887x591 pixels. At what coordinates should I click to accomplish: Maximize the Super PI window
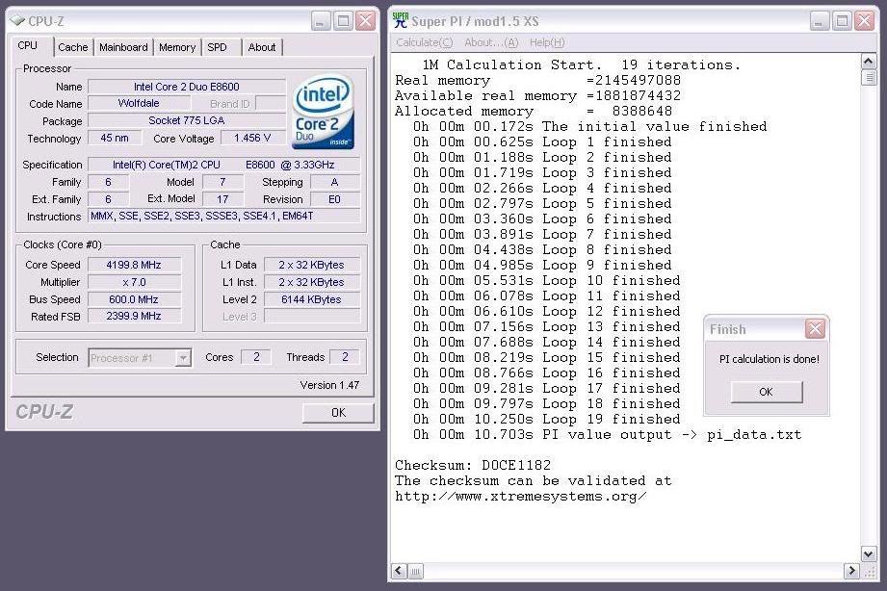click(842, 21)
